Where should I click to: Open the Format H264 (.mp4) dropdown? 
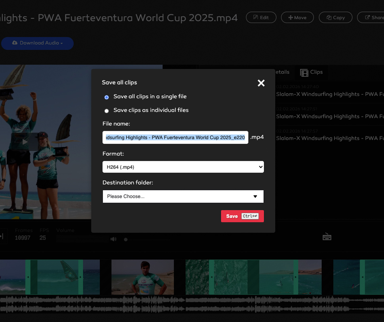click(x=183, y=167)
